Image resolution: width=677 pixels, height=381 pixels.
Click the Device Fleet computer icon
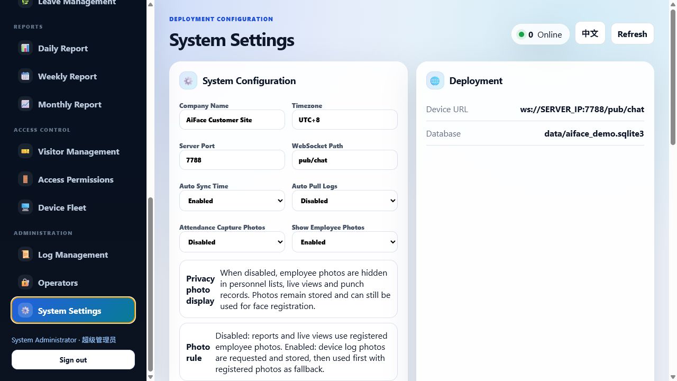pyautogui.click(x=25, y=207)
